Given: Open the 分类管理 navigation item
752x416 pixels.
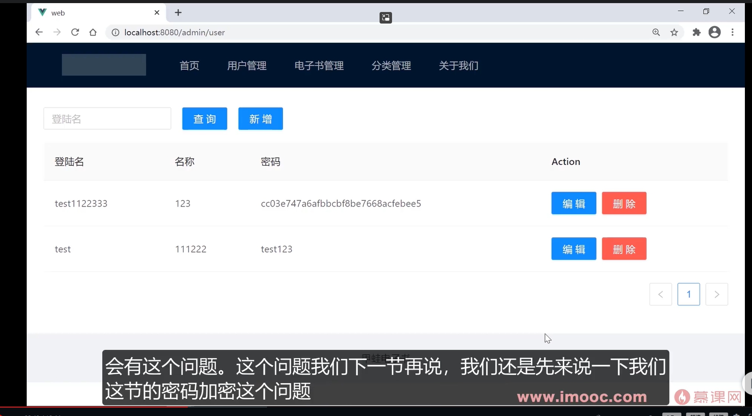Looking at the screenshot, I should tap(392, 65).
